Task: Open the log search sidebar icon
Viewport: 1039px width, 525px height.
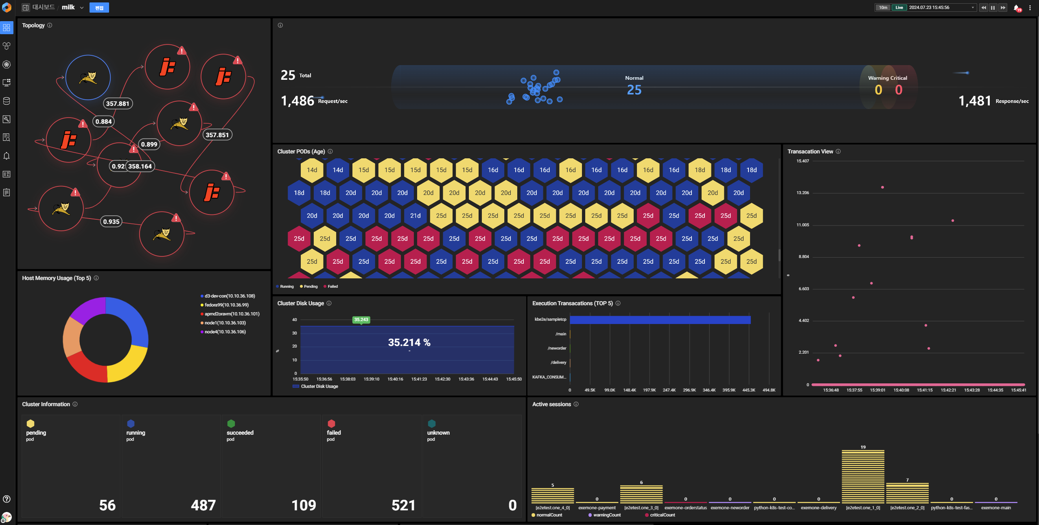Action: 7,138
